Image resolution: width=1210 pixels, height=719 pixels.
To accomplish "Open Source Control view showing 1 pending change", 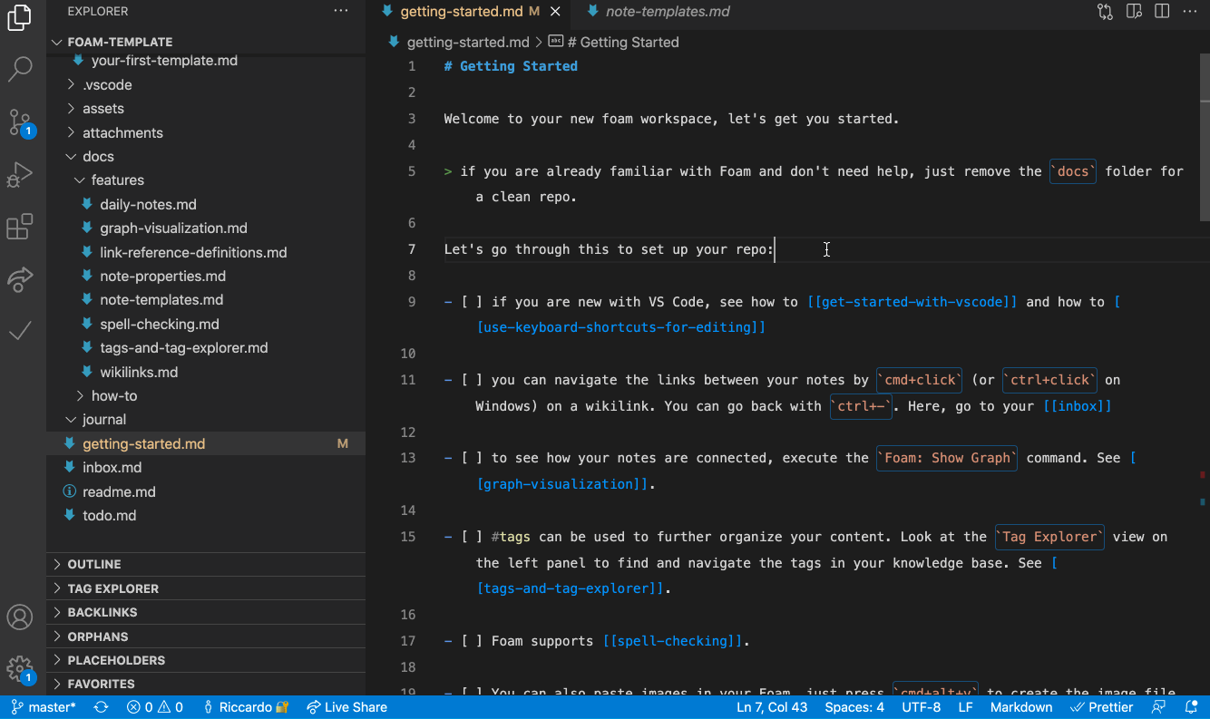I will (x=21, y=122).
